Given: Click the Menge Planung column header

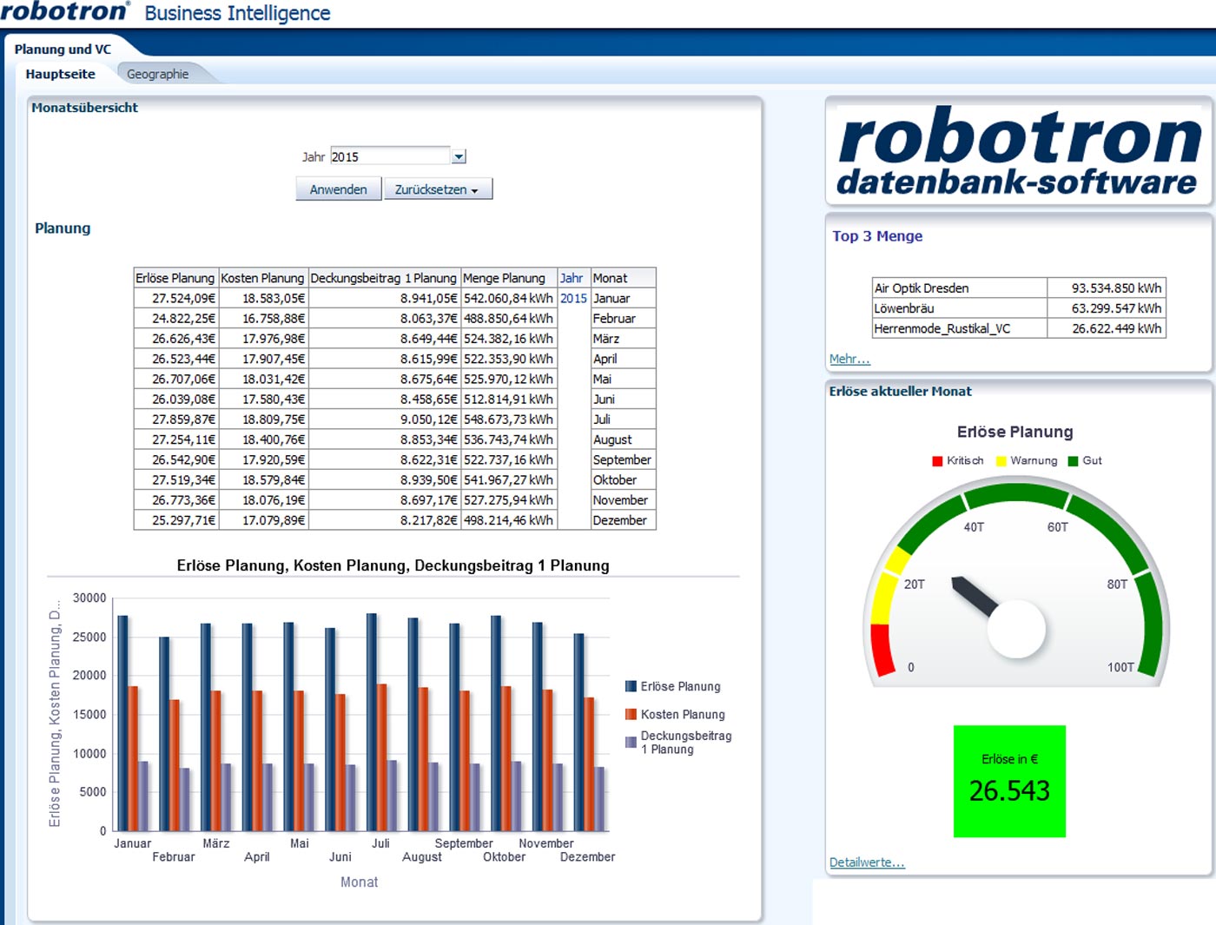Looking at the screenshot, I should pos(508,278).
